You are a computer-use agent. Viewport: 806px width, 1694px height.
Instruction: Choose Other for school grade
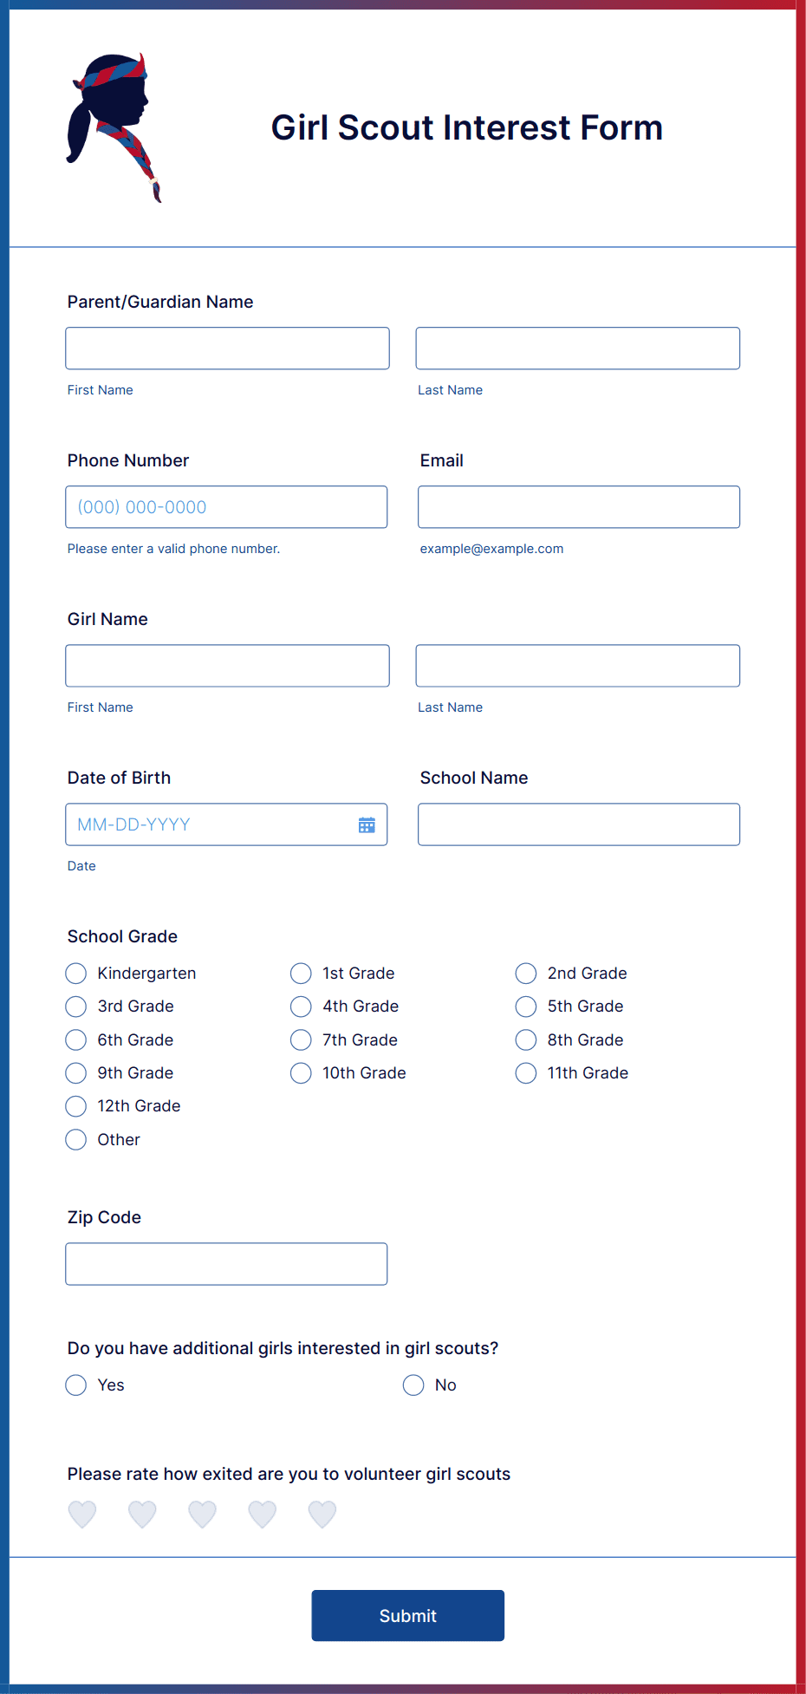(75, 1139)
